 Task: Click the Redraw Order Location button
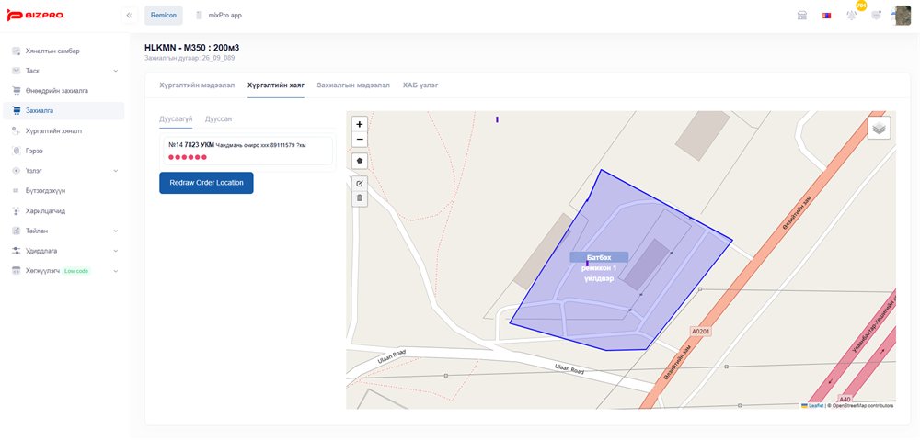(206, 183)
